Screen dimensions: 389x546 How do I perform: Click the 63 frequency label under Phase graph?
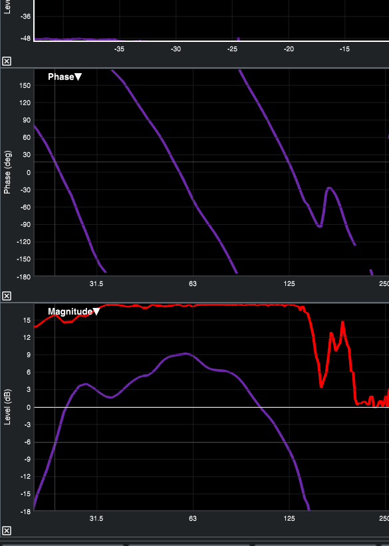tap(193, 284)
